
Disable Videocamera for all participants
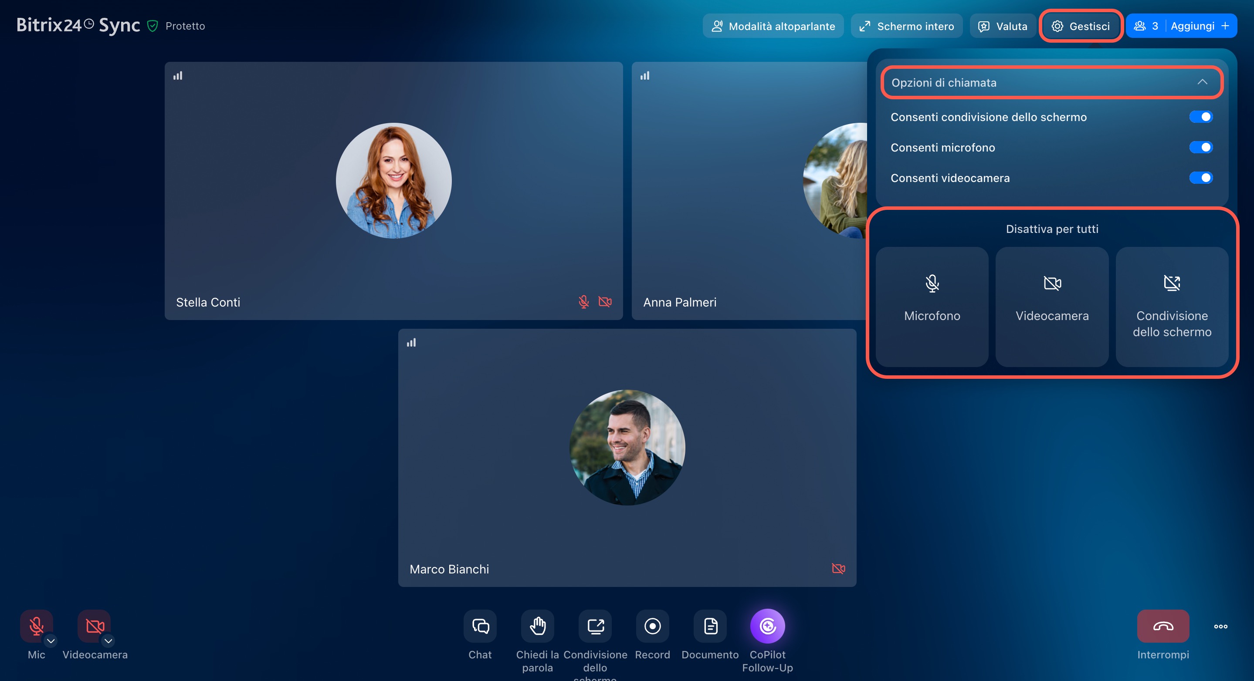pyautogui.click(x=1051, y=307)
